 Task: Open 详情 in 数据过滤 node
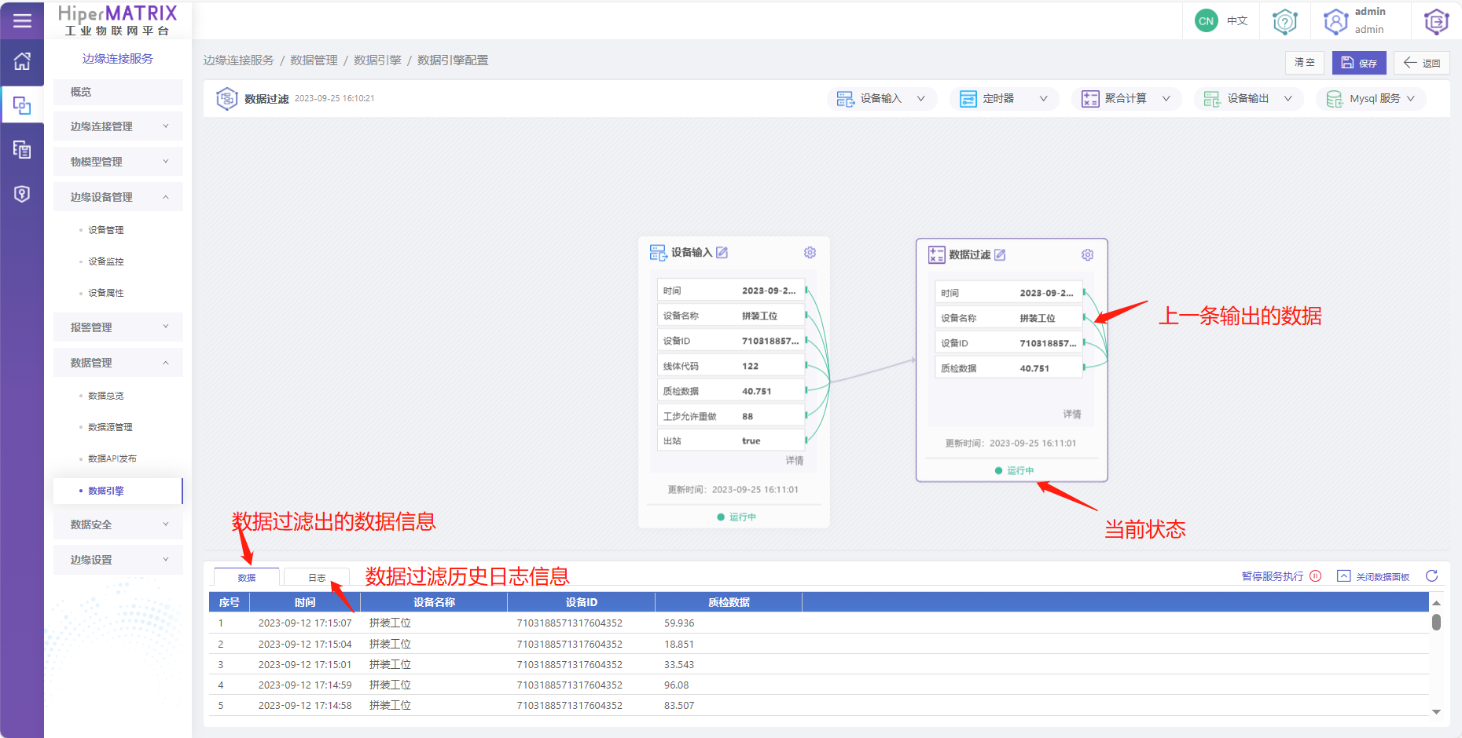pos(1072,414)
